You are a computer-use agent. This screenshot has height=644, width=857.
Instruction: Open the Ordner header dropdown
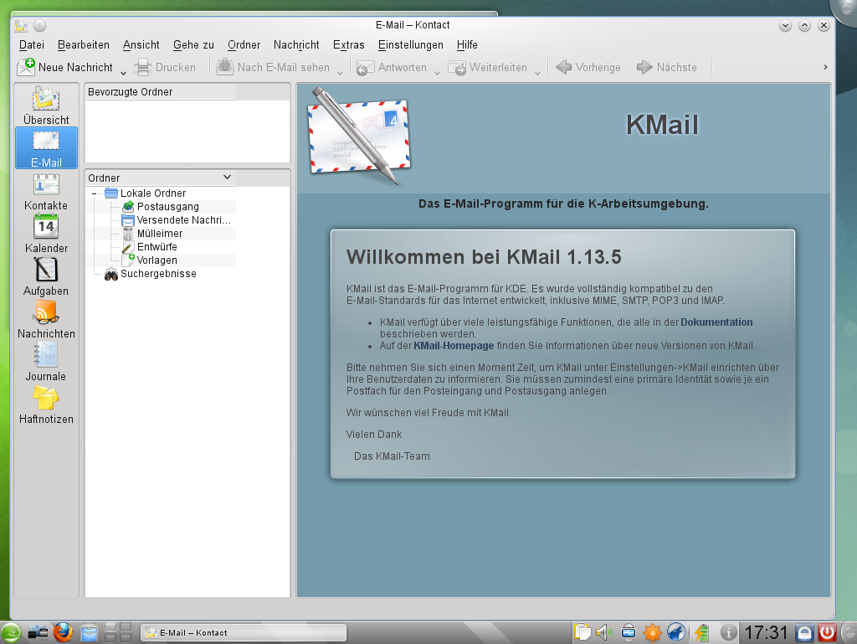(x=226, y=178)
